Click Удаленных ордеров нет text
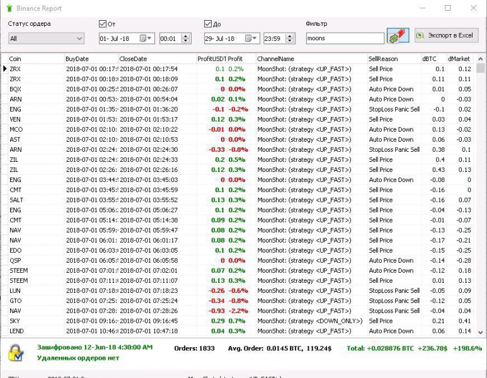The width and height of the screenshot is (487, 378). tap(78, 358)
